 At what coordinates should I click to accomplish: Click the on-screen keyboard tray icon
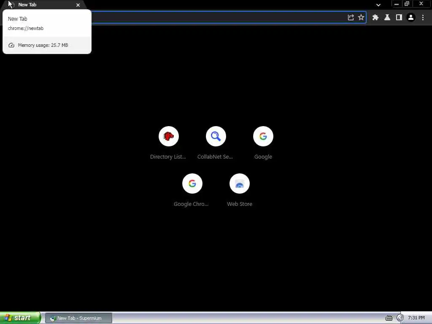pos(389,318)
